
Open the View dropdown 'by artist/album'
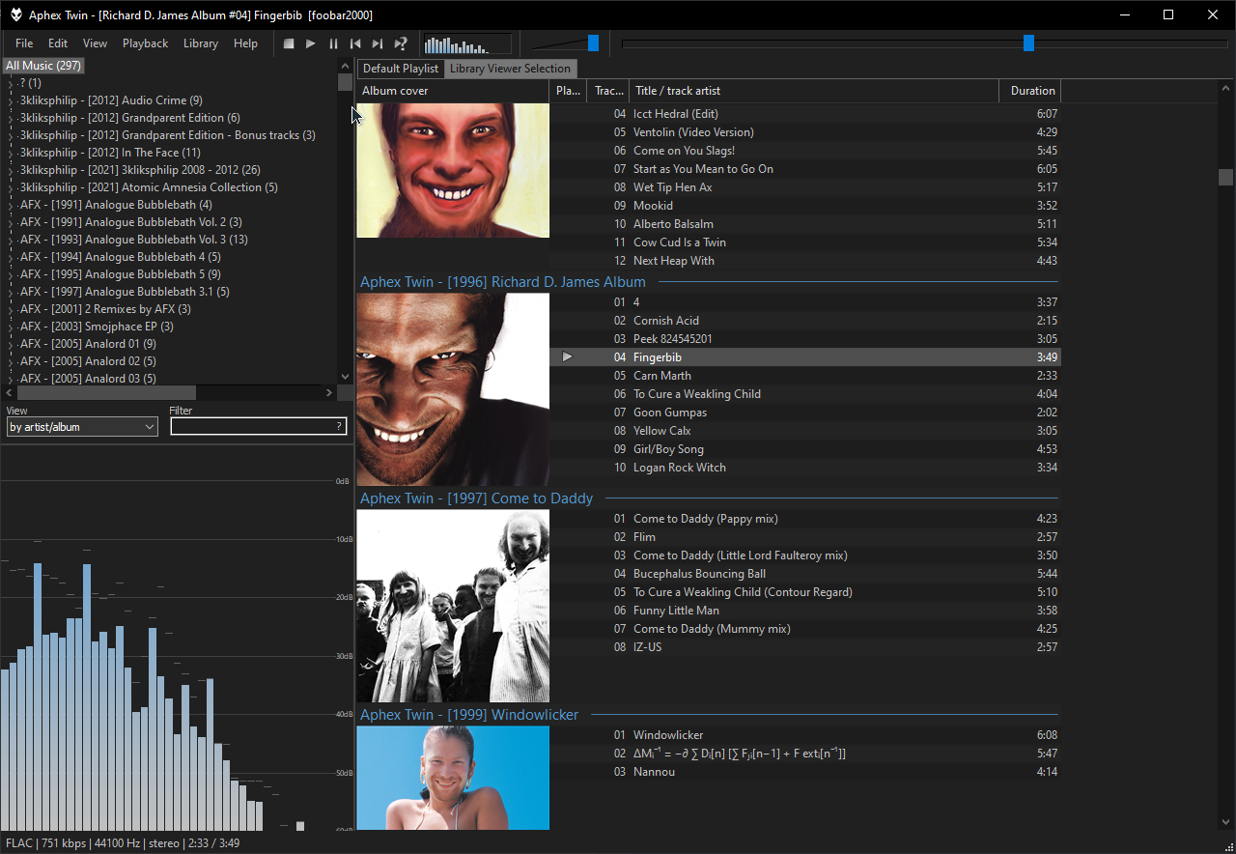pyautogui.click(x=82, y=426)
